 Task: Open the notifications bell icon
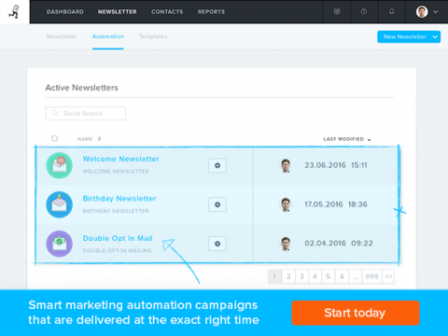pyautogui.click(x=392, y=11)
